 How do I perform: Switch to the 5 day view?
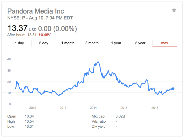44,43
